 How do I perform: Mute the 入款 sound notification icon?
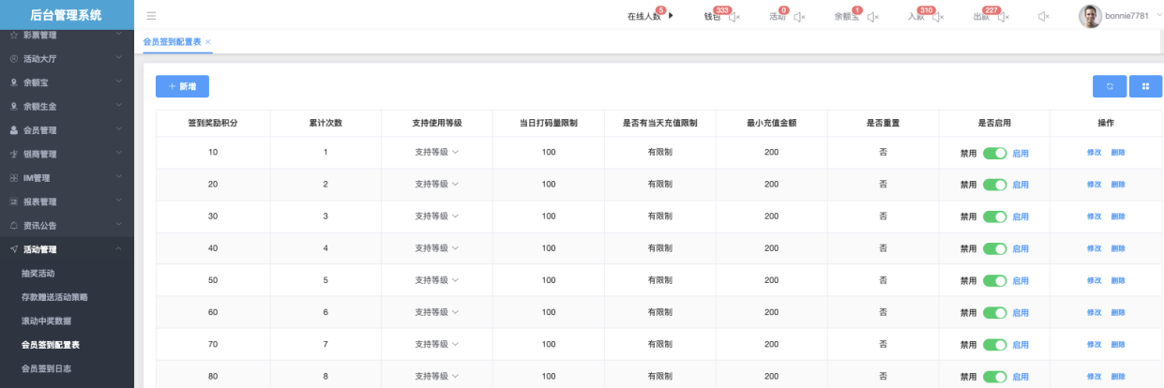pyautogui.click(x=937, y=17)
